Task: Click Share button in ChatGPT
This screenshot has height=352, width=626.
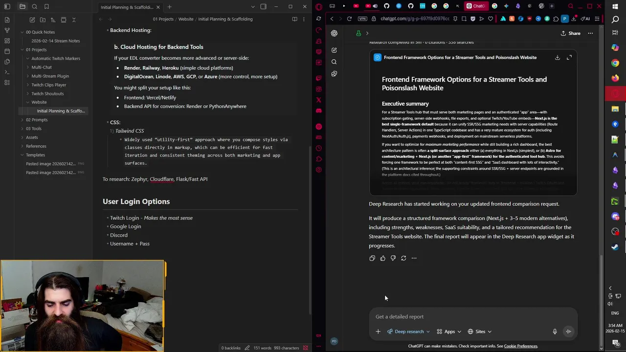Action: click(571, 33)
